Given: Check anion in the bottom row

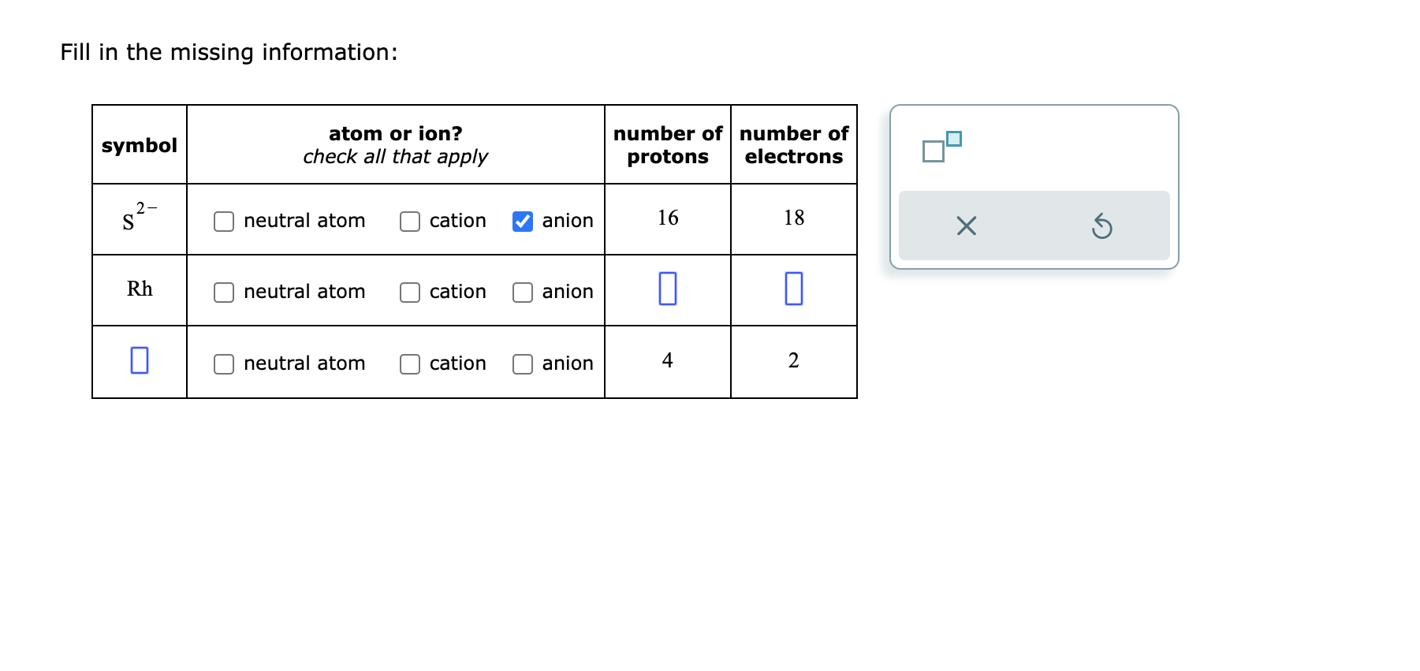Looking at the screenshot, I should pos(522,364).
